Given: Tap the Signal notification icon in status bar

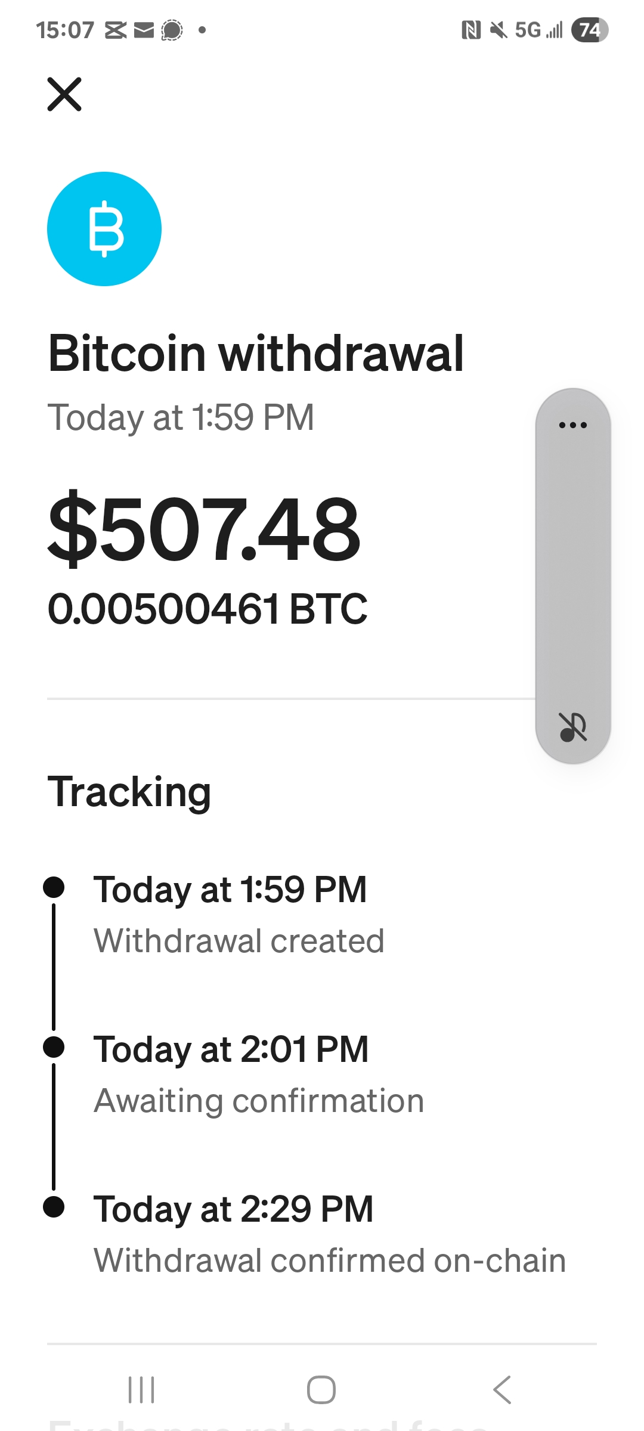Looking at the screenshot, I should click(x=172, y=30).
